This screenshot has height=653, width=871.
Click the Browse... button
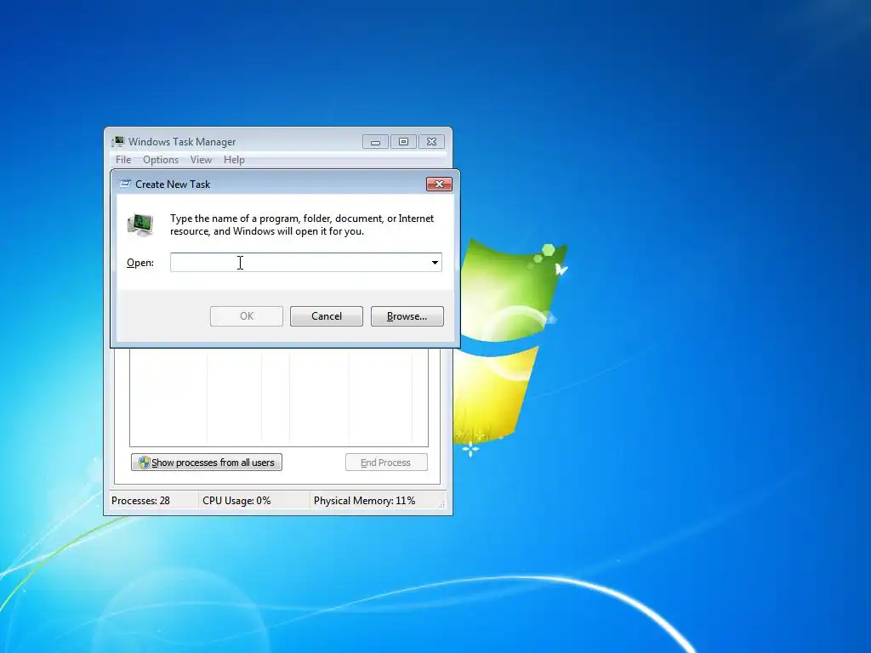click(x=407, y=316)
